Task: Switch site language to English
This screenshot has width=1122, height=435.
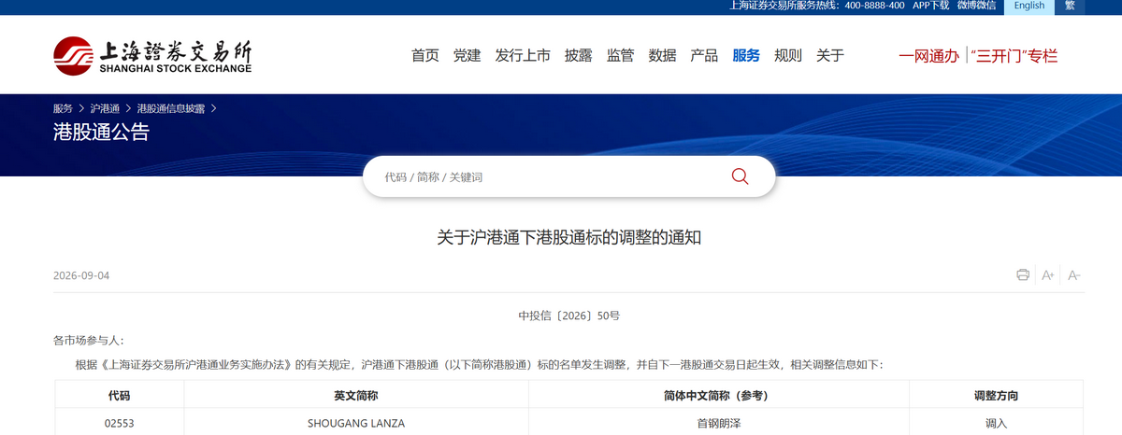Action: (1029, 6)
